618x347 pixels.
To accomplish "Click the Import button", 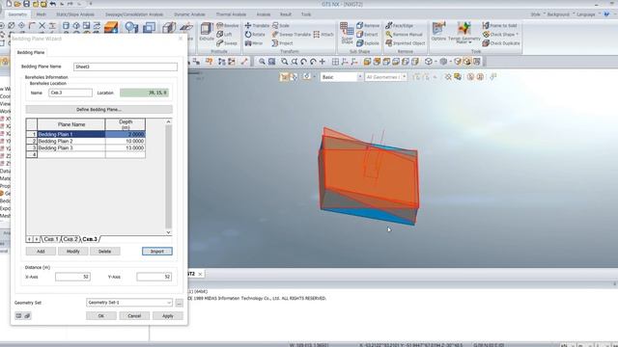I will click(157, 252).
